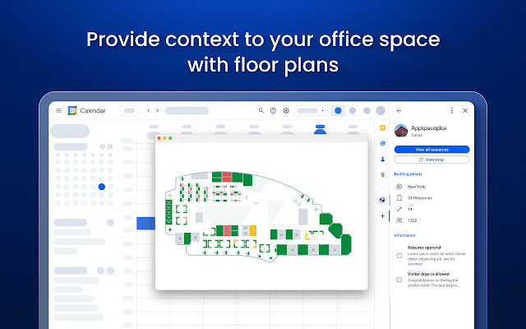Click the View all resources button

pyautogui.click(x=431, y=150)
